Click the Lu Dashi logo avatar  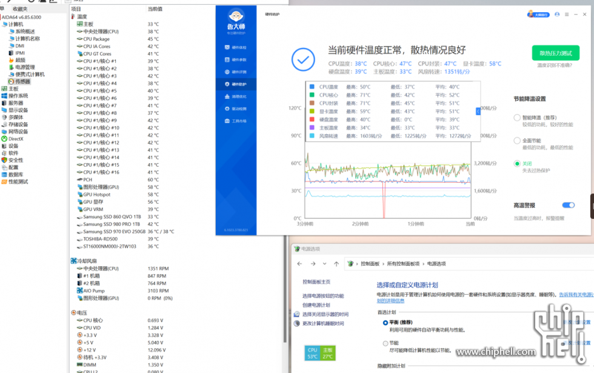click(x=236, y=16)
